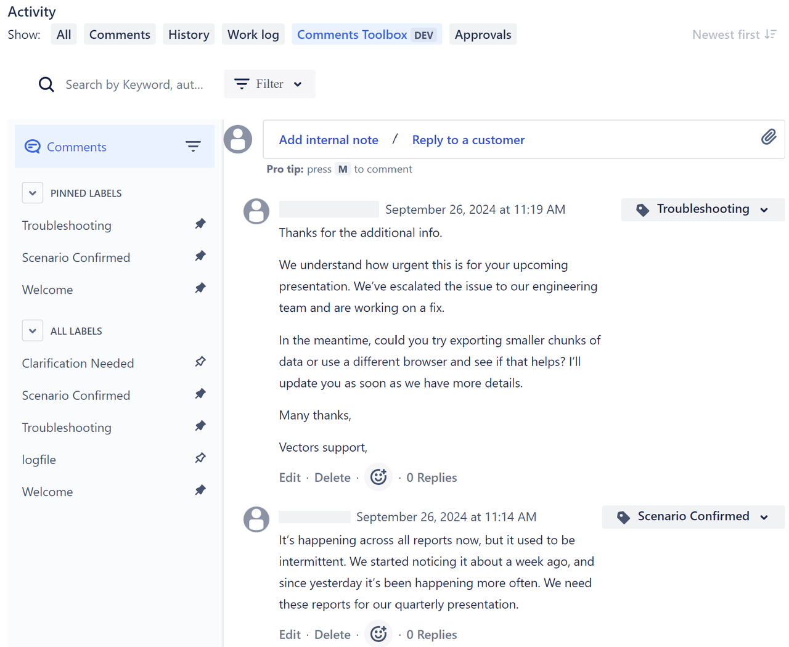Add an emoji reaction to the customer's reply

378,633
